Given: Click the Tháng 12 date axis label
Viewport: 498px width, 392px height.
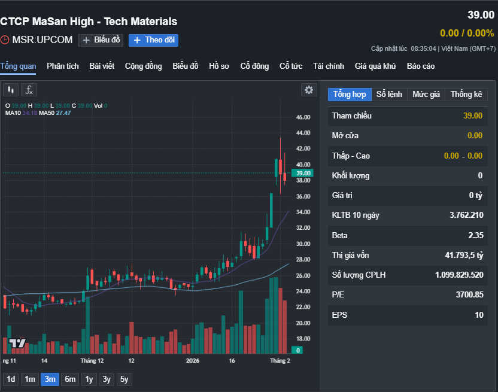Looking at the screenshot, I should [x=92, y=360].
